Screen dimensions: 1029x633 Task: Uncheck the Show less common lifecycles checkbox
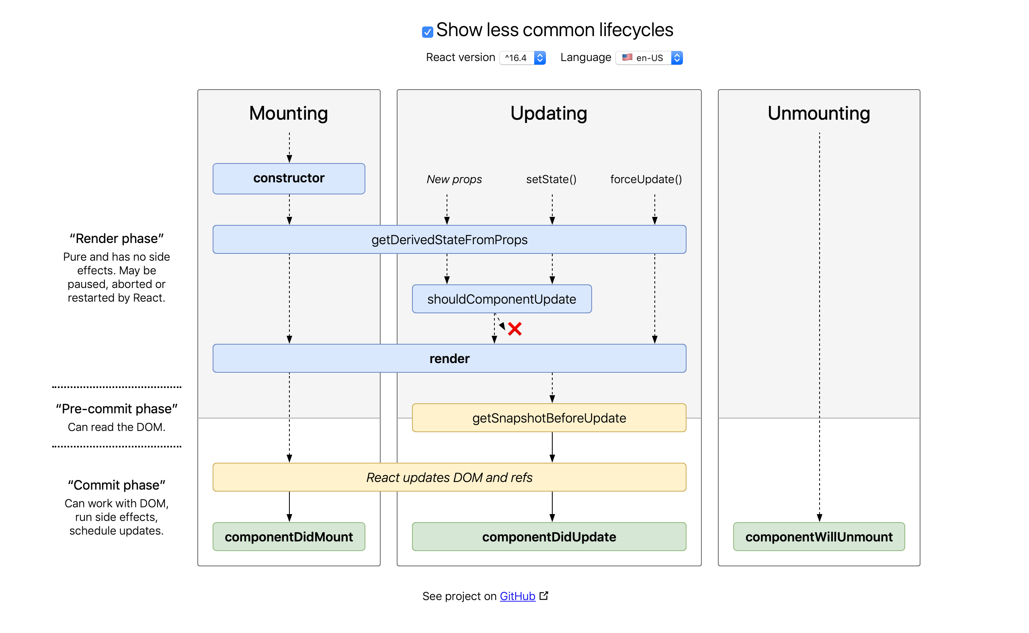click(x=427, y=32)
